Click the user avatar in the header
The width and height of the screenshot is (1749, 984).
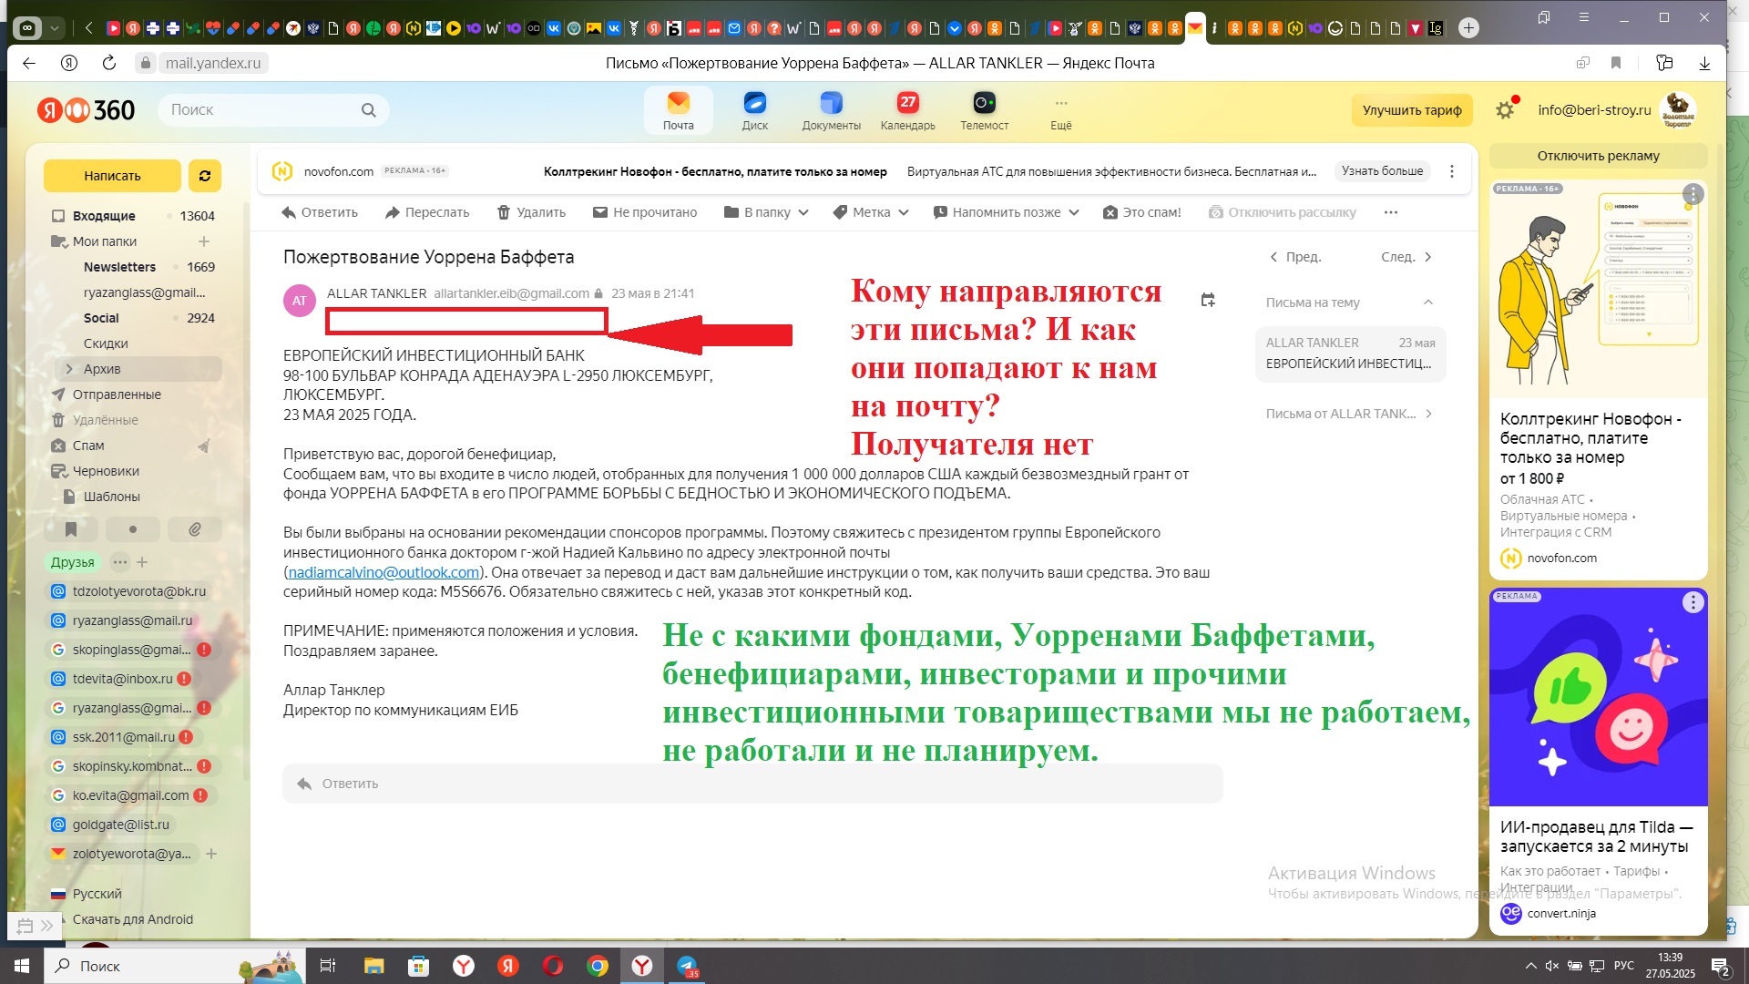point(1678,110)
